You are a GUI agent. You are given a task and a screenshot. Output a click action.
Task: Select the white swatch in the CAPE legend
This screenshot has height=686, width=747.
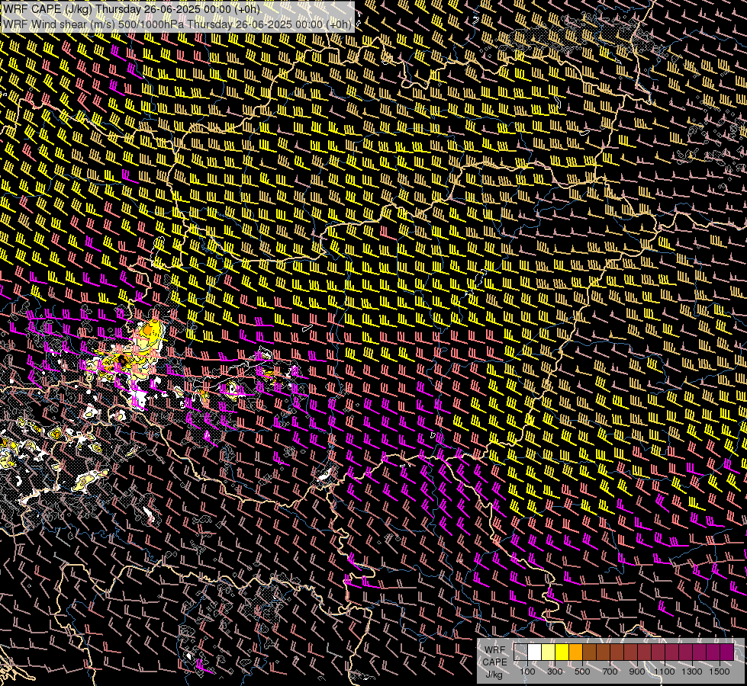click(x=535, y=652)
